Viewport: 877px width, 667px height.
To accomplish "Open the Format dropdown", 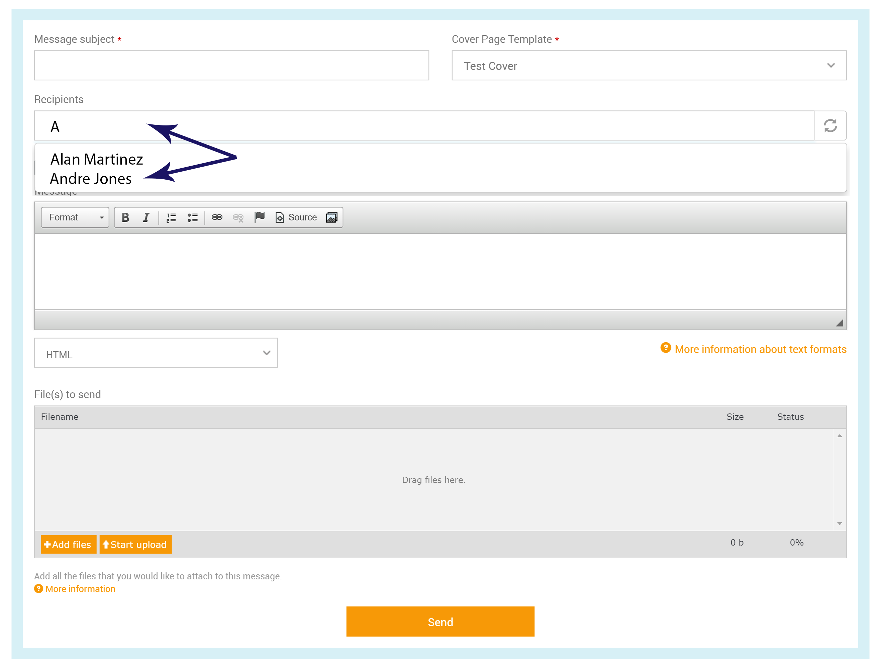I will pos(75,217).
